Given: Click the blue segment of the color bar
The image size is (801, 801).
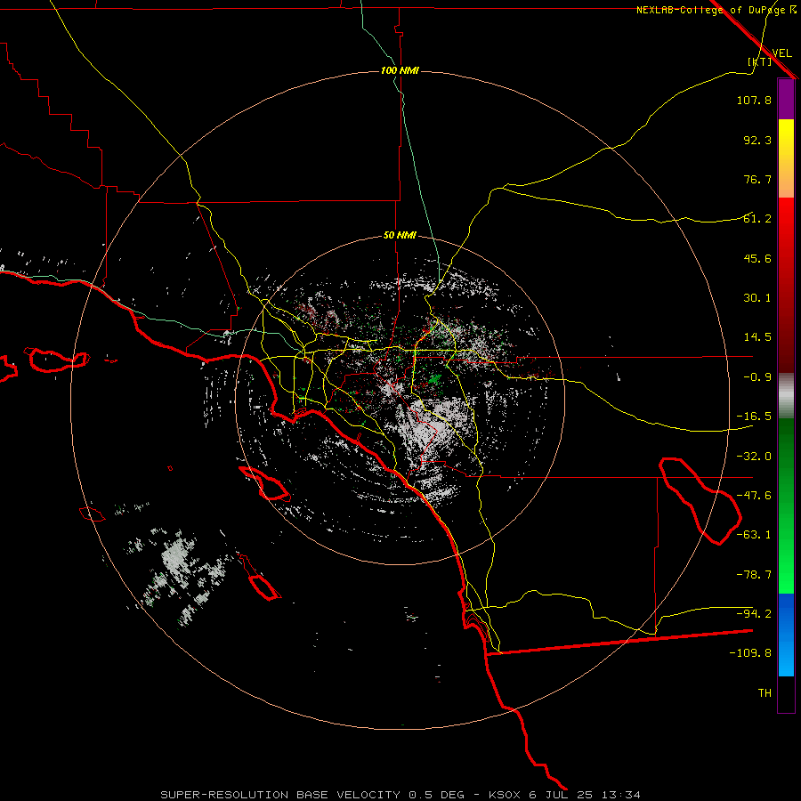Looking at the screenshot, I should click(x=786, y=635).
